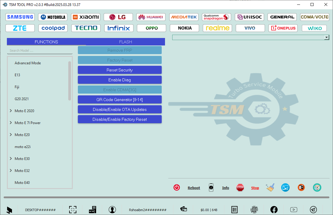The width and height of the screenshot is (333, 215).
Task: Toggle Disable/Enable OTA Updates
Action: pos(119,109)
